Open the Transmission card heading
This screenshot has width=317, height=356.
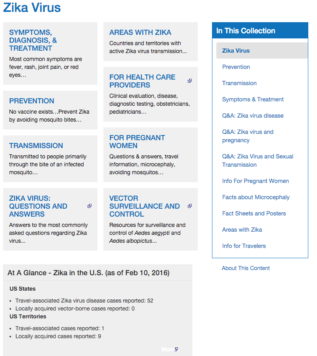click(x=36, y=146)
